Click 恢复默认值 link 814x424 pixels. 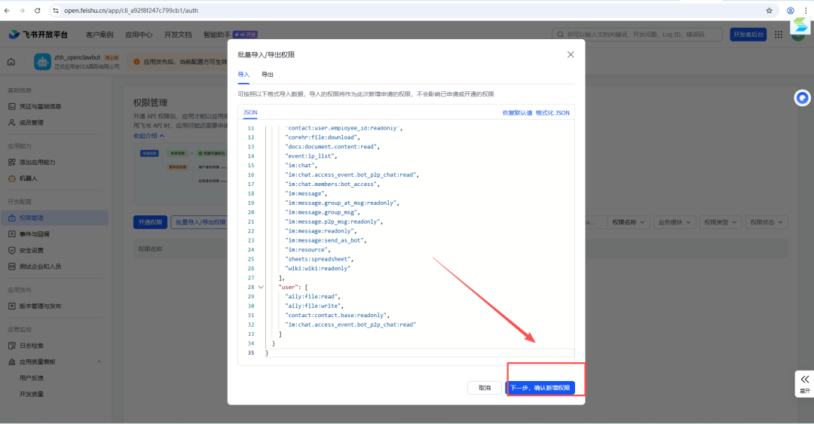(517, 113)
